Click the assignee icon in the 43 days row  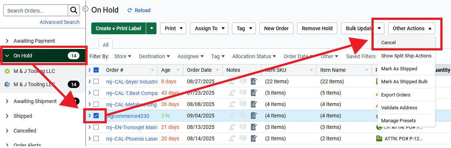232,93
